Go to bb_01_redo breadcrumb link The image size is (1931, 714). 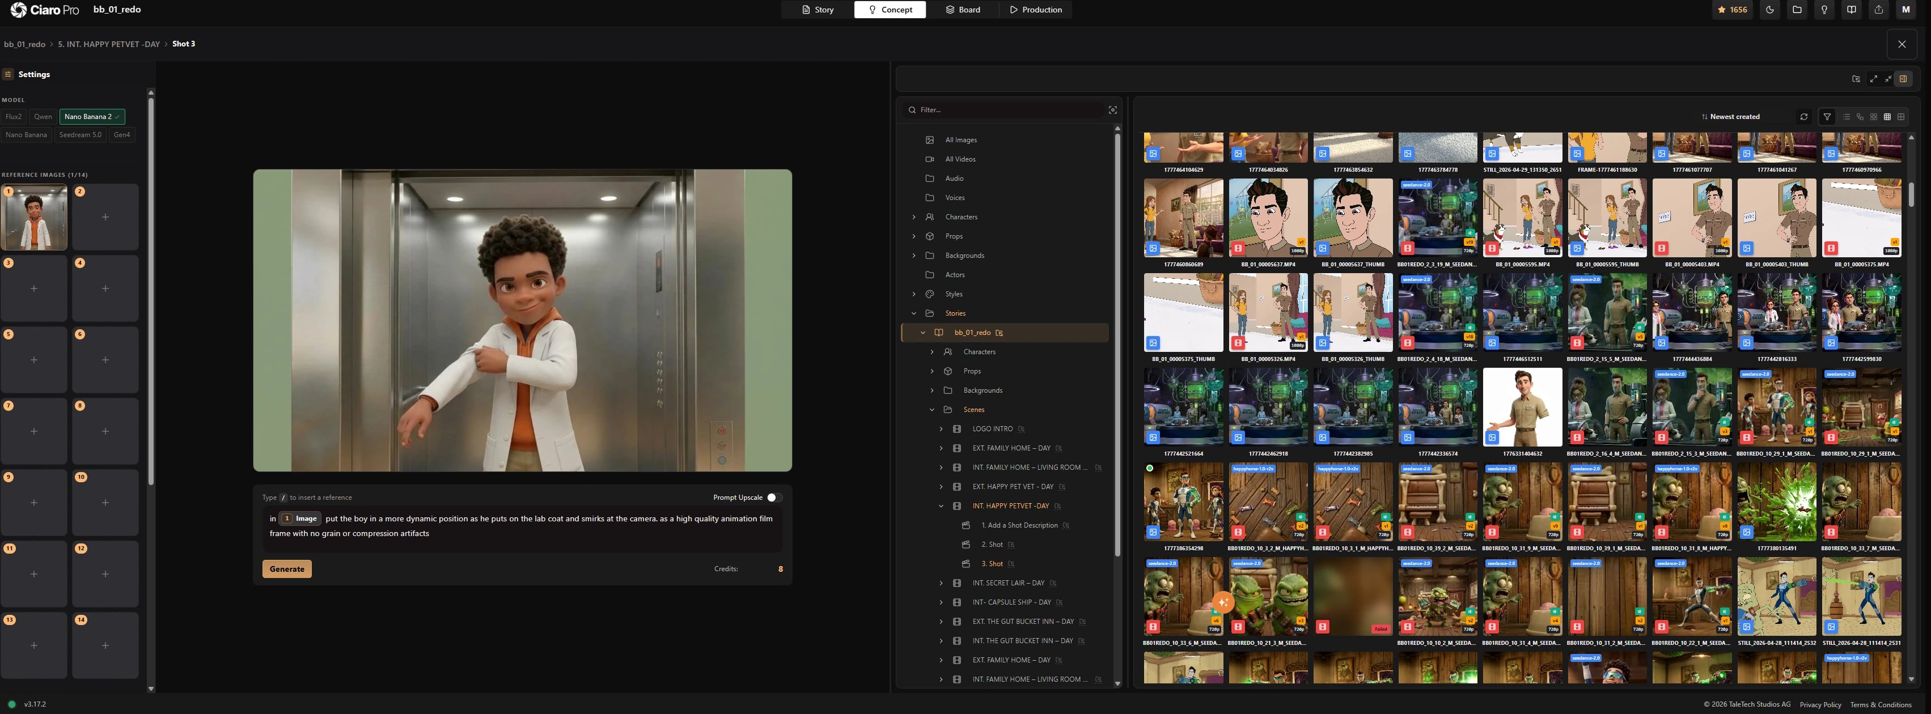[x=25, y=44]
